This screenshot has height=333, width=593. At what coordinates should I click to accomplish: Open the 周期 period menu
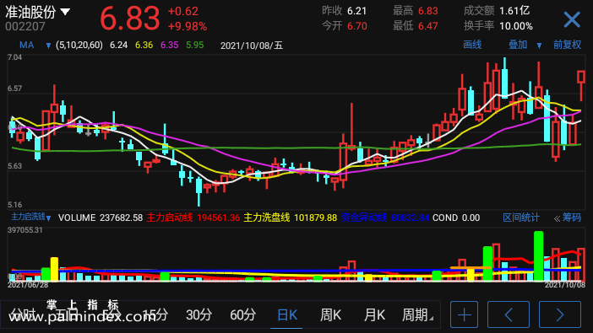tap(417, 315)
